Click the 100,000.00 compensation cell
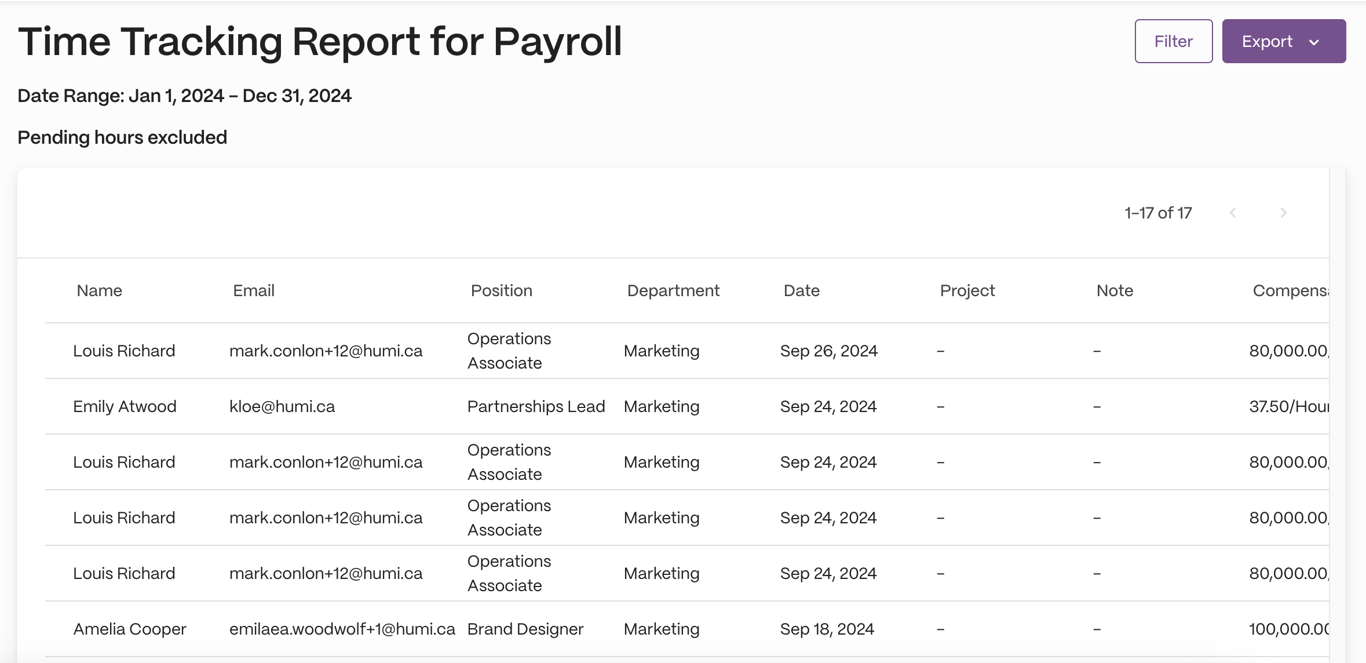This screenshot has width=1366, height=663. pos(1288,629)
